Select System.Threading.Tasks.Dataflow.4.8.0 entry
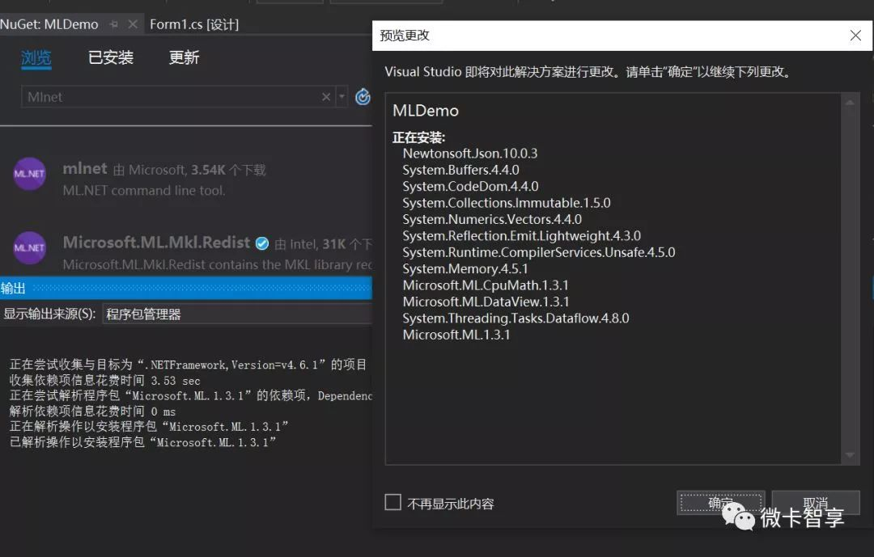Image resolution: width=874 pixels, height=557 pixels. [x=515, y=319]
